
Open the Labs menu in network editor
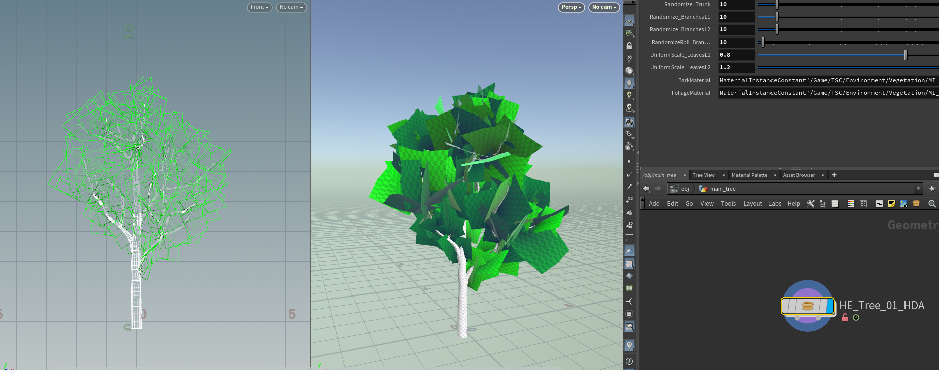coord(775,204)
